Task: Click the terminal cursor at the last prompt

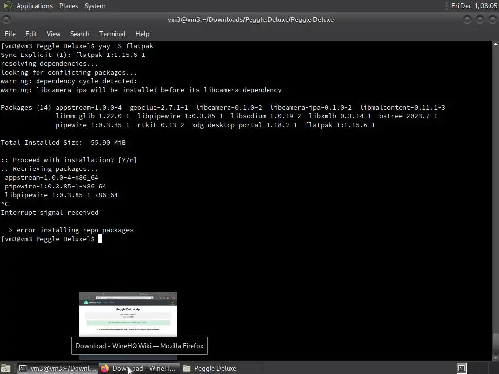Action: point(100,239)
